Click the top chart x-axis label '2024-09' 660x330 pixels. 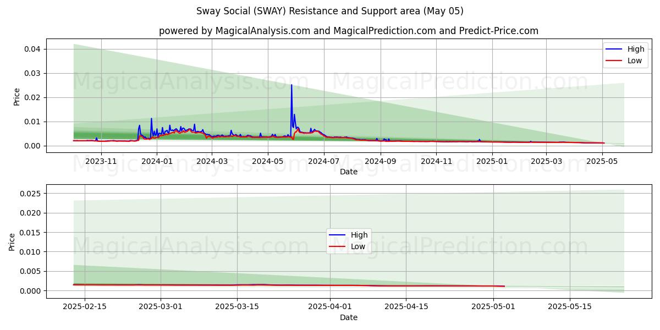click(380, 161)
